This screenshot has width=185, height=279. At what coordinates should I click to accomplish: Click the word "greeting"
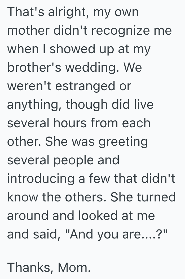(123, 142)
